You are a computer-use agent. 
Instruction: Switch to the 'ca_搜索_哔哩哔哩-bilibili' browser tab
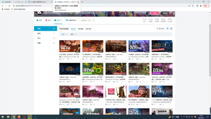[40, 2]
